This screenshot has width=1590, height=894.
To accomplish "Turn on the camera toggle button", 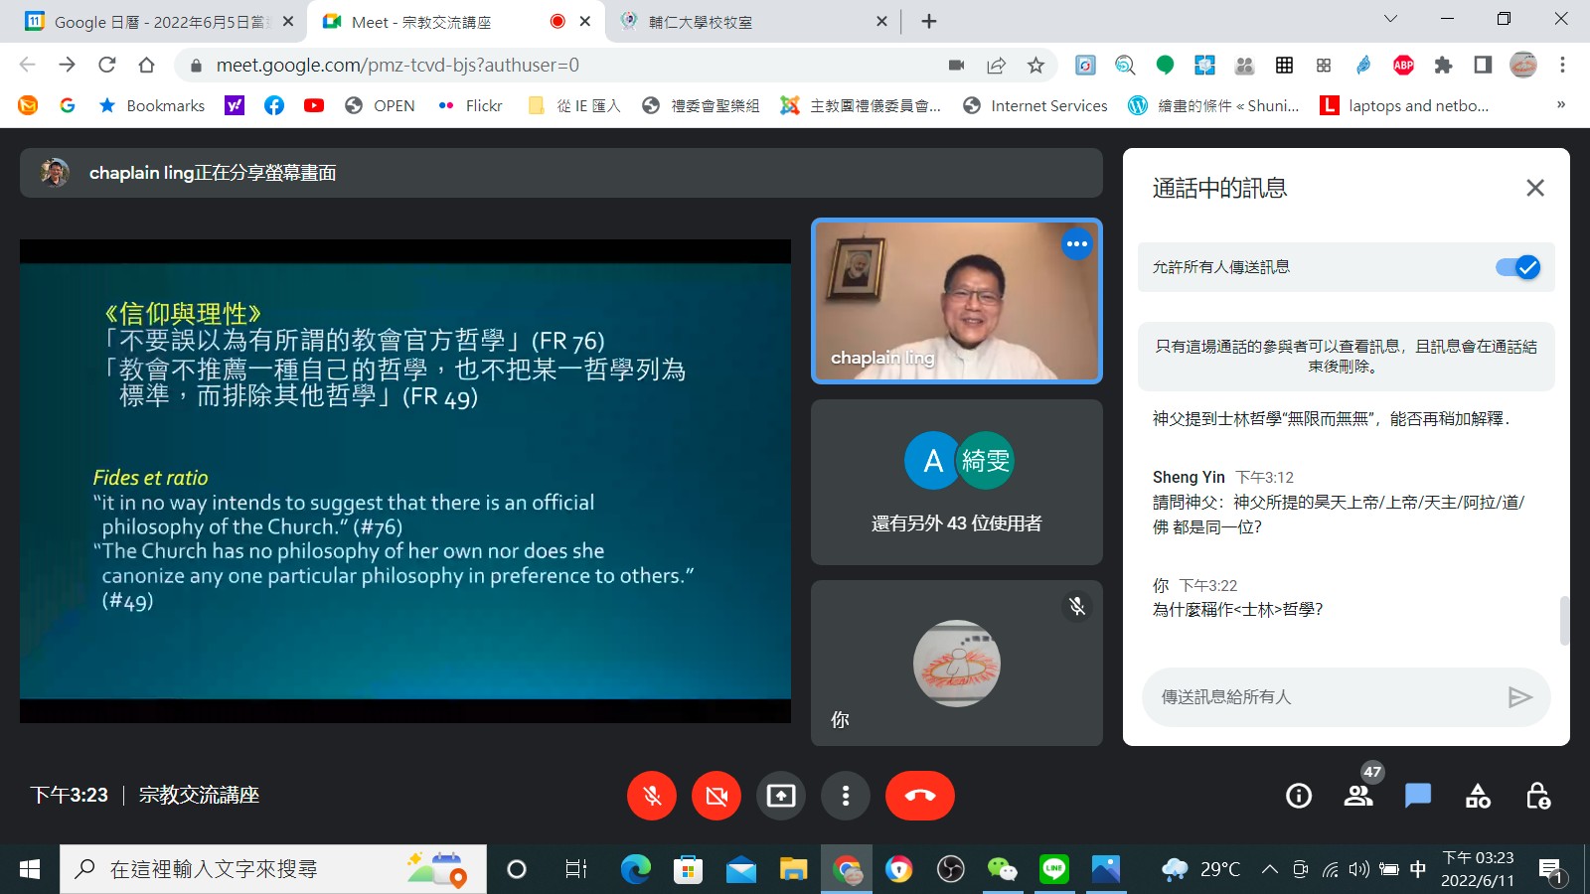I will coord(716,796).
